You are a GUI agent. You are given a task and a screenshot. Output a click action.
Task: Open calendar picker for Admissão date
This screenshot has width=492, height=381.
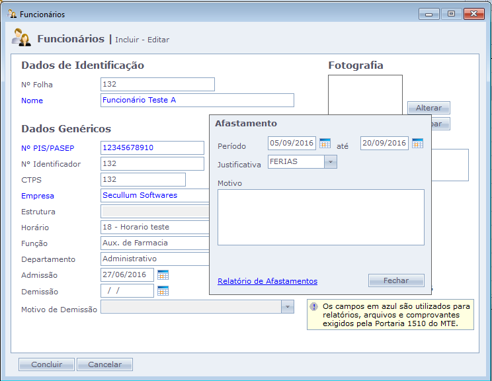tap(163, 275)
